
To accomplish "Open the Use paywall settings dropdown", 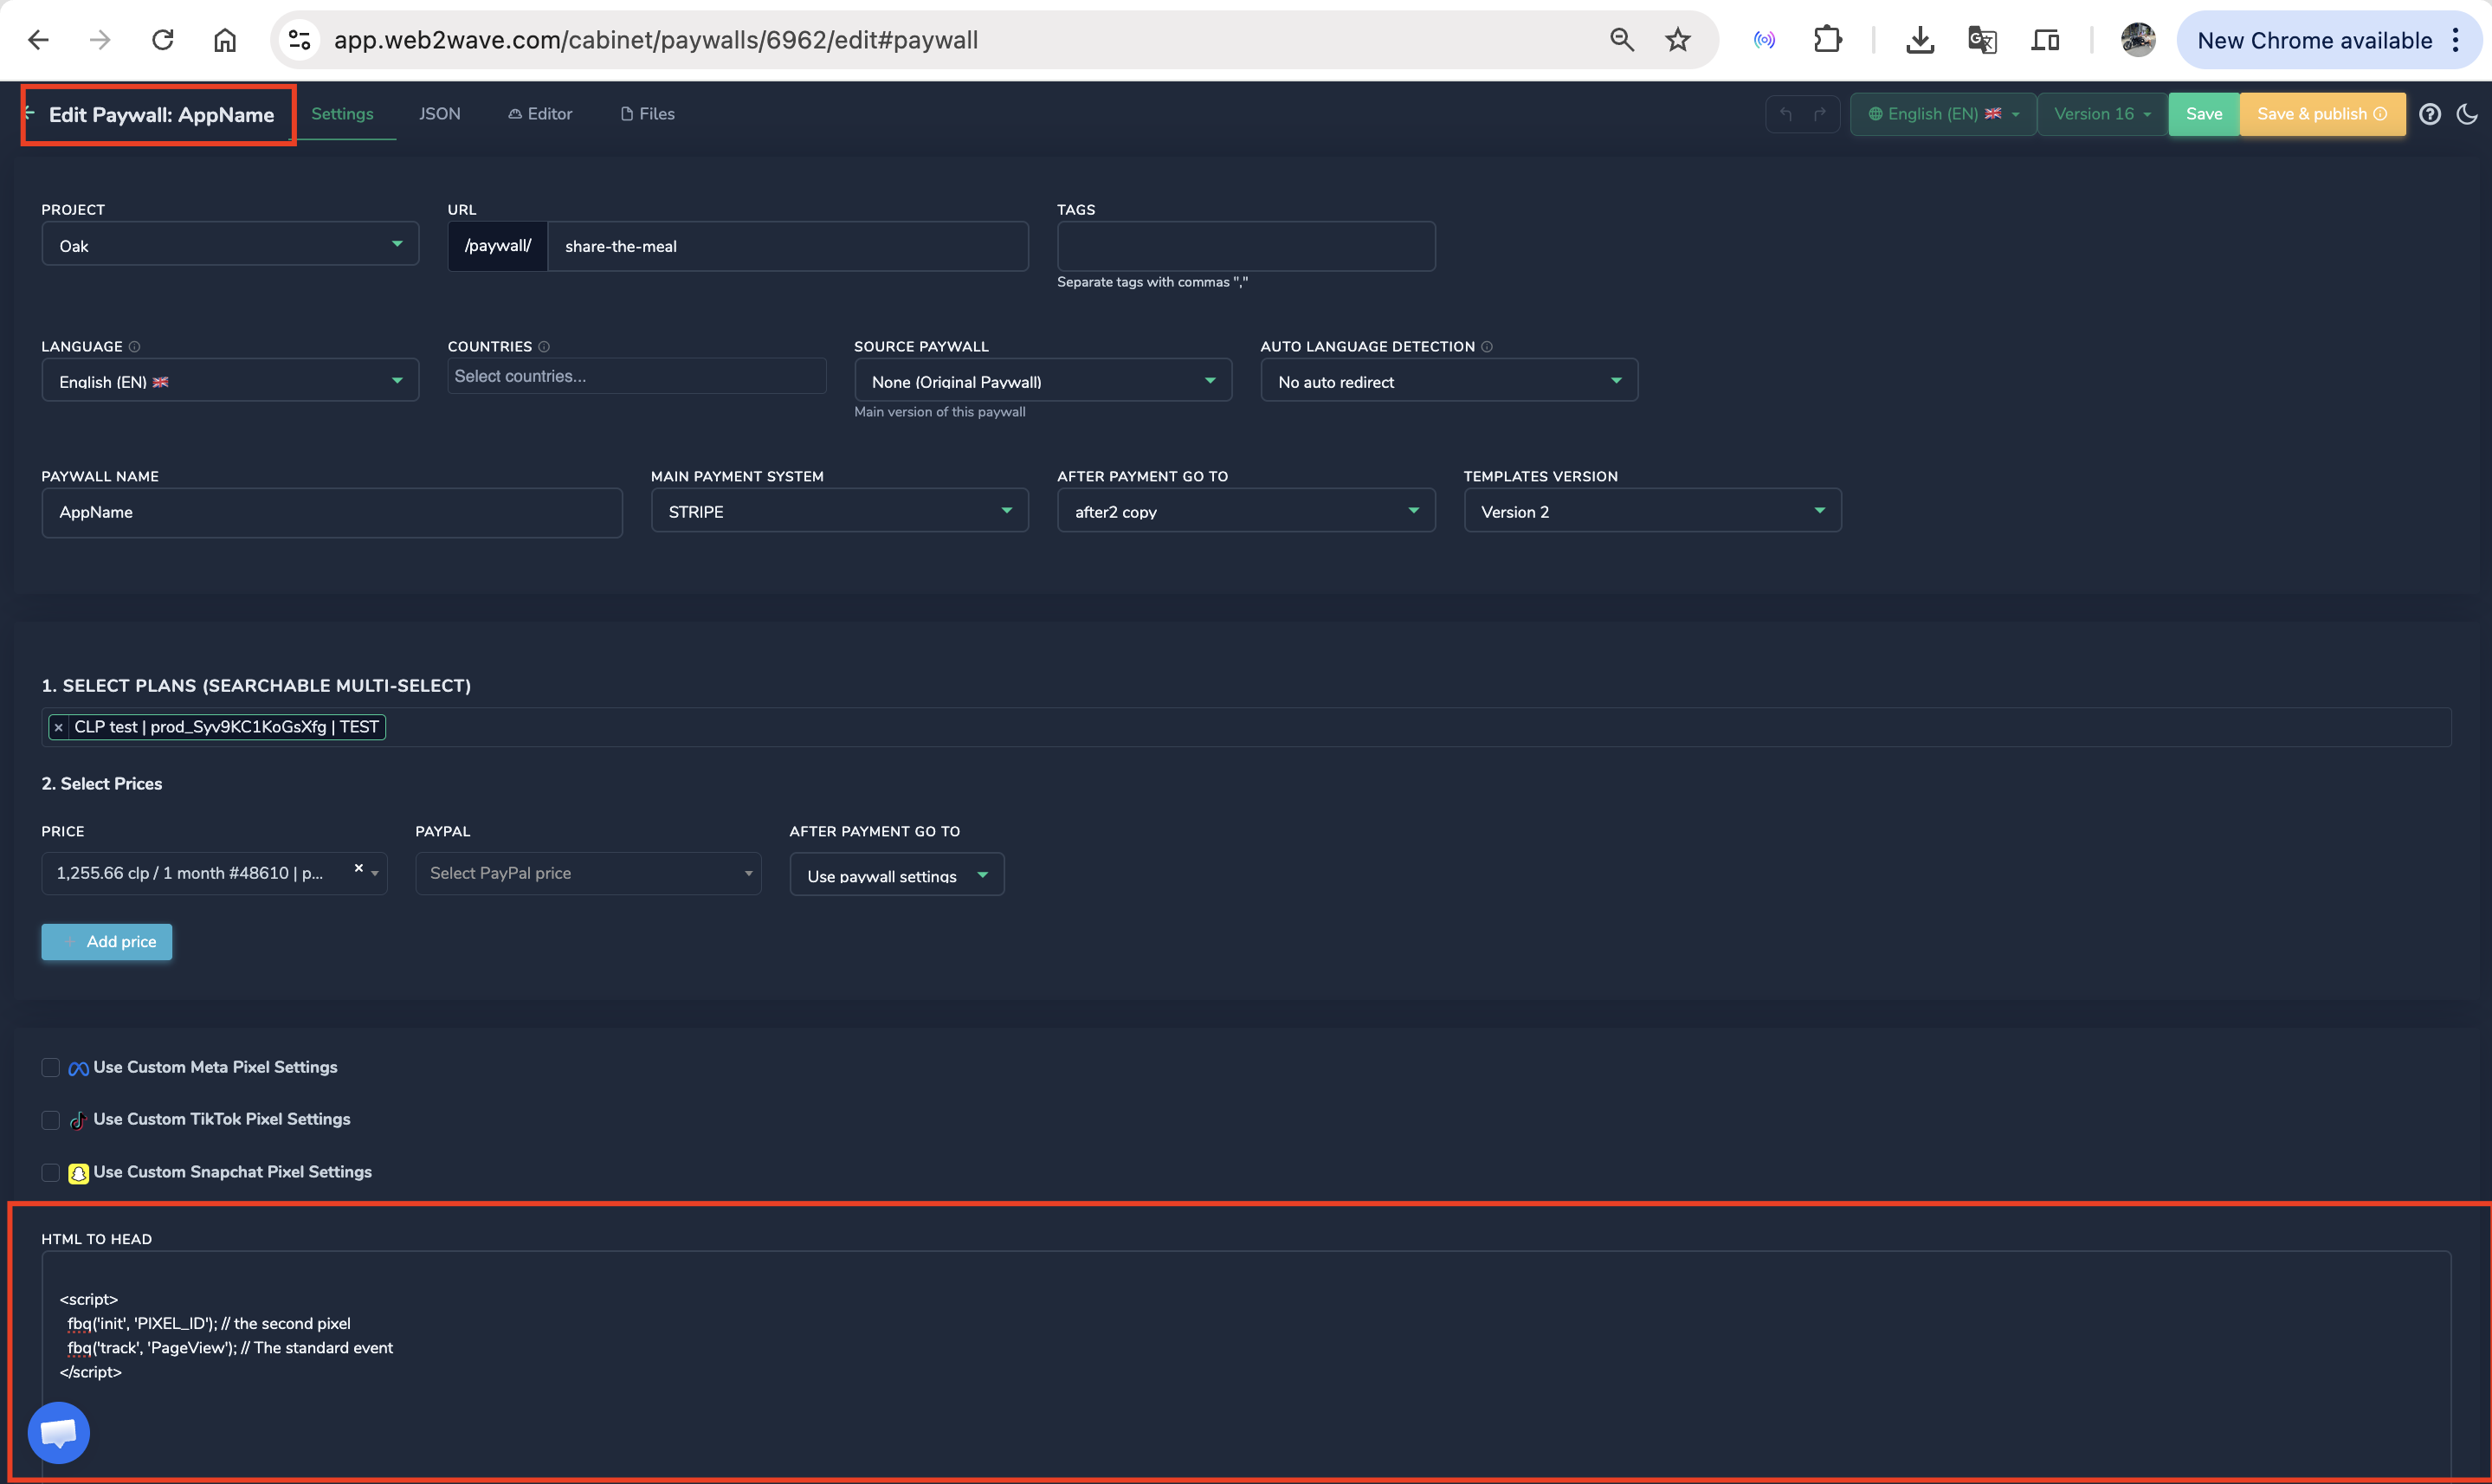I will tap(897, 875).
